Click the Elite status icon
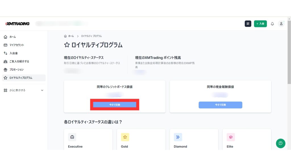The image size is (291, 164). point(231,137)
